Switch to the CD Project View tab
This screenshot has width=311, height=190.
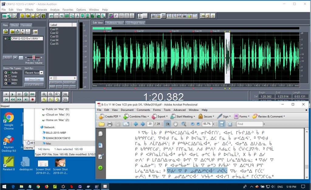click(x=135, y=23)
